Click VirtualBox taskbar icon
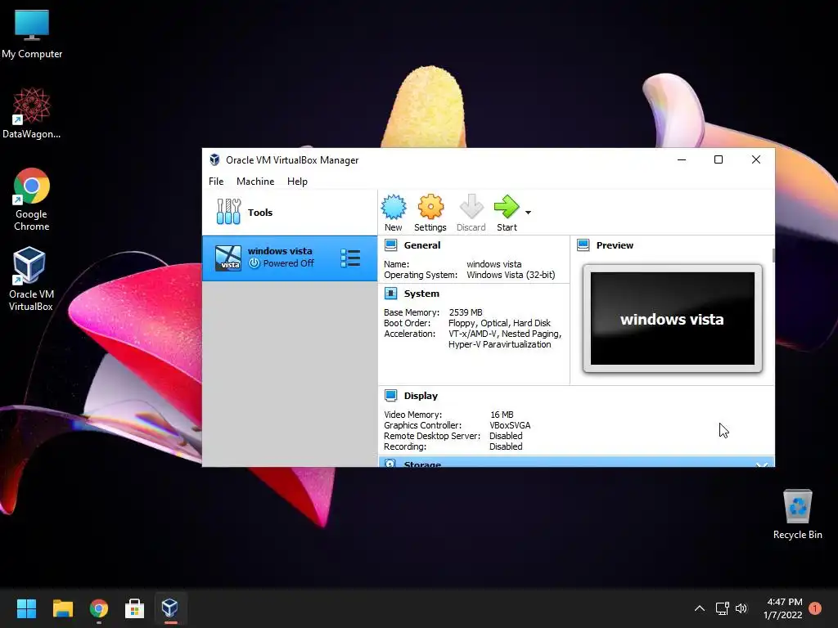This screenshot has height=628, width=838. tap(170, 608)
